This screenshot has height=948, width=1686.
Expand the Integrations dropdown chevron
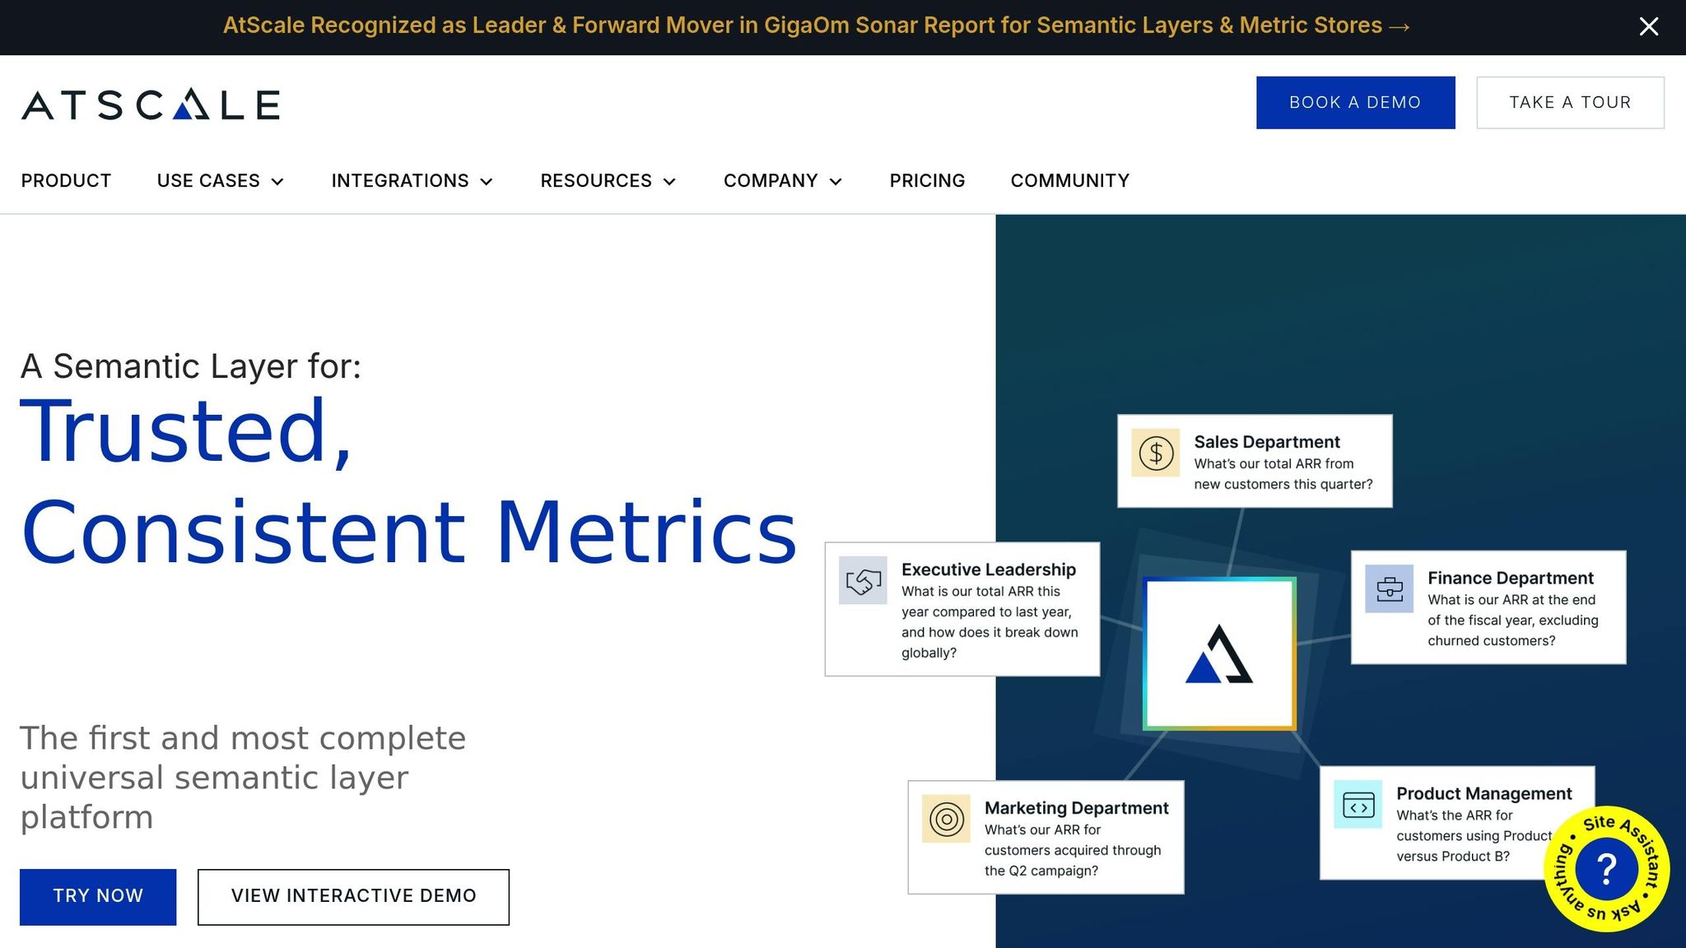point(487,182)
